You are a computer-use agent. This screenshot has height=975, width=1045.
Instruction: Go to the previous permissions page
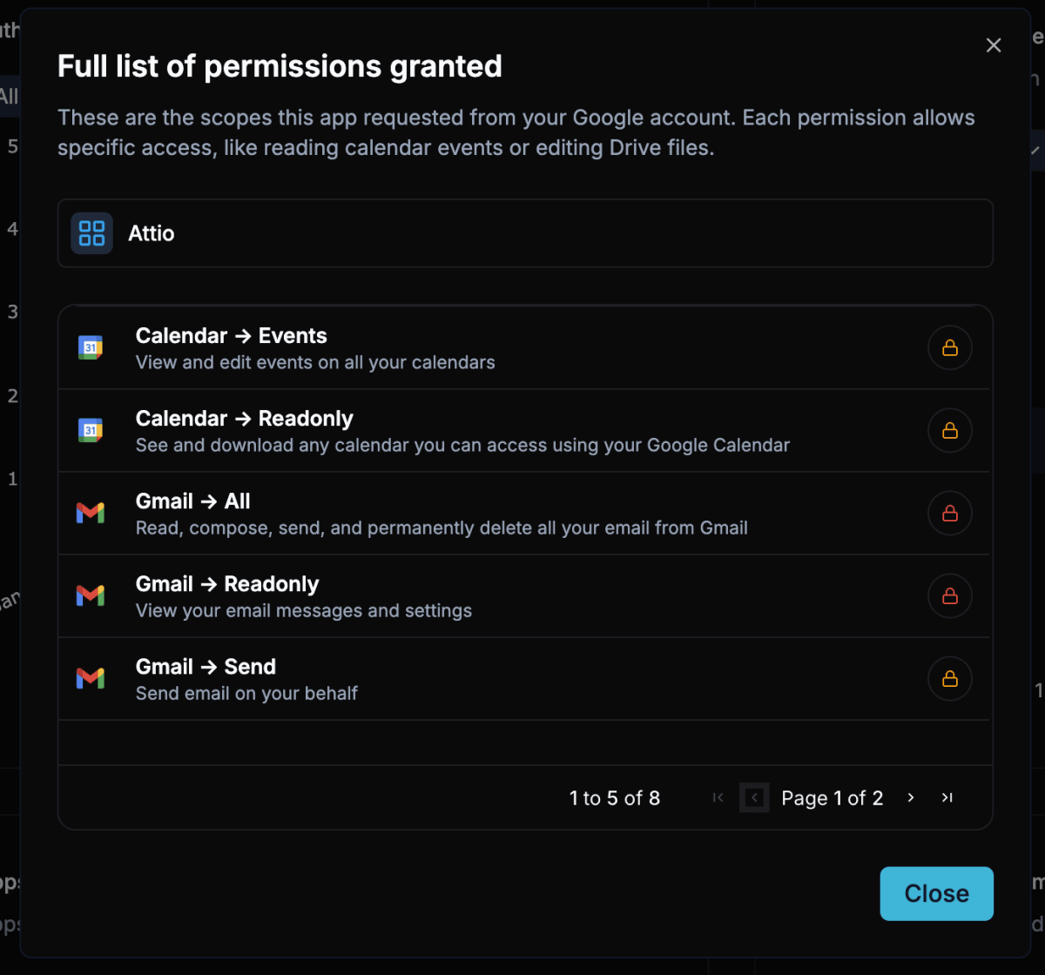coord(754,797)
